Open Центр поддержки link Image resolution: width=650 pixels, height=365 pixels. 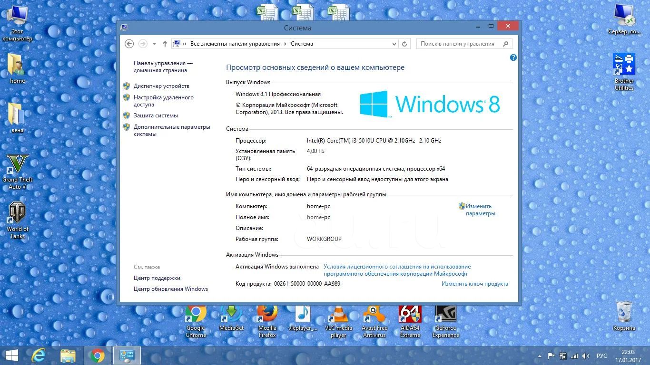(157, 278)
